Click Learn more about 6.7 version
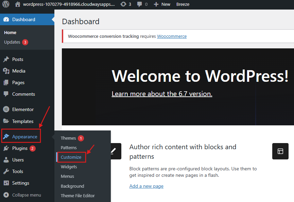 [x=162, y=94]
